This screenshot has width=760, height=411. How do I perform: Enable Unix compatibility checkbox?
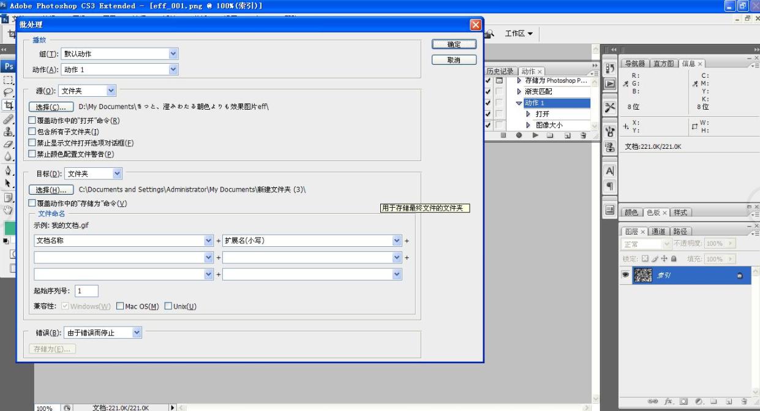[168, 306]
